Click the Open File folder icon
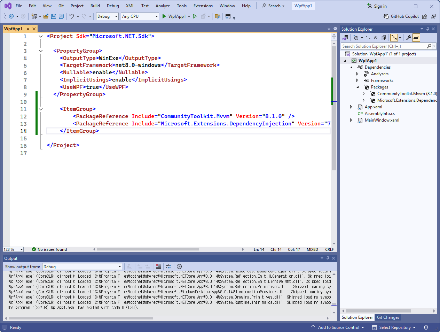 (x=46, y=16)
